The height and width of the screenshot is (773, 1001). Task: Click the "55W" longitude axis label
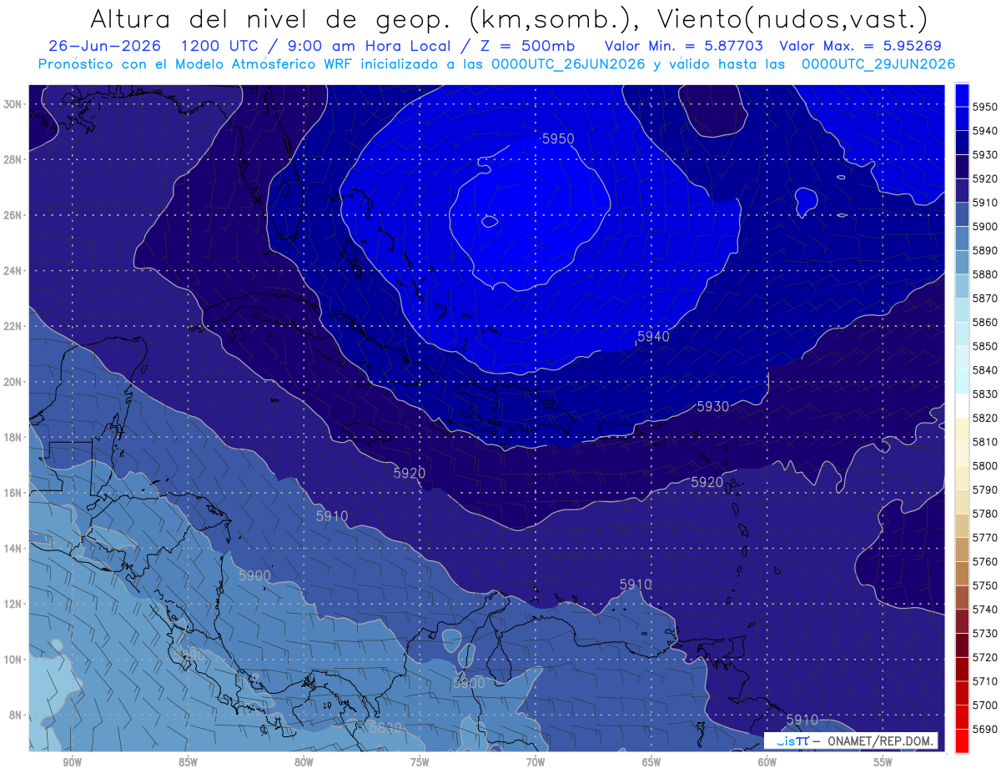(x=883, y=763)
